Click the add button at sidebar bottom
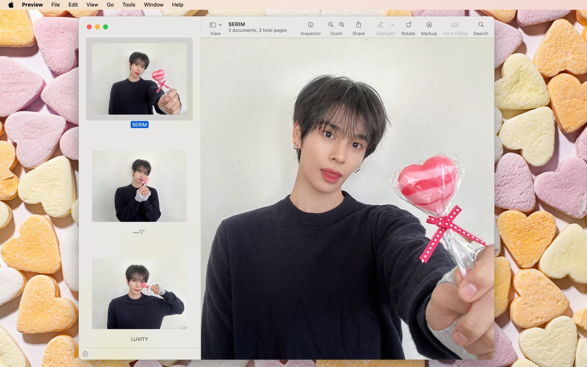 pos(86,354)
